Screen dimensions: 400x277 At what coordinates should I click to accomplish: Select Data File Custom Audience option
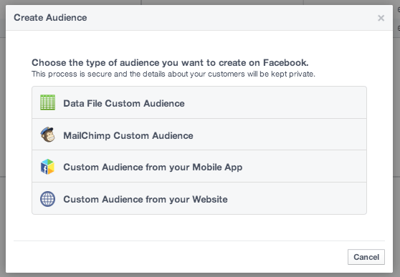click(199, 102)
